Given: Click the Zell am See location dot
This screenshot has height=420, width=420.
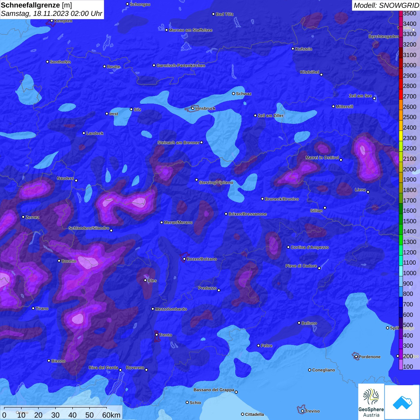Looking at the screenshot, I should [374, 98].
